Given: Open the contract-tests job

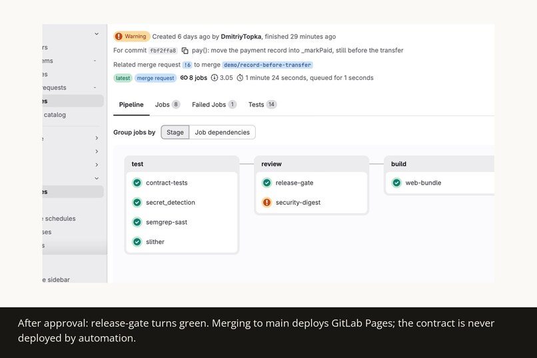Looking at the screenshot, I should pos(167,183).
